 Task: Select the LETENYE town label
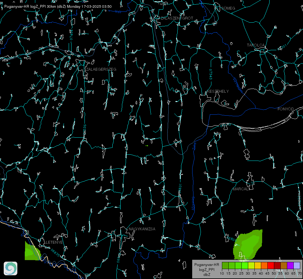54,242
